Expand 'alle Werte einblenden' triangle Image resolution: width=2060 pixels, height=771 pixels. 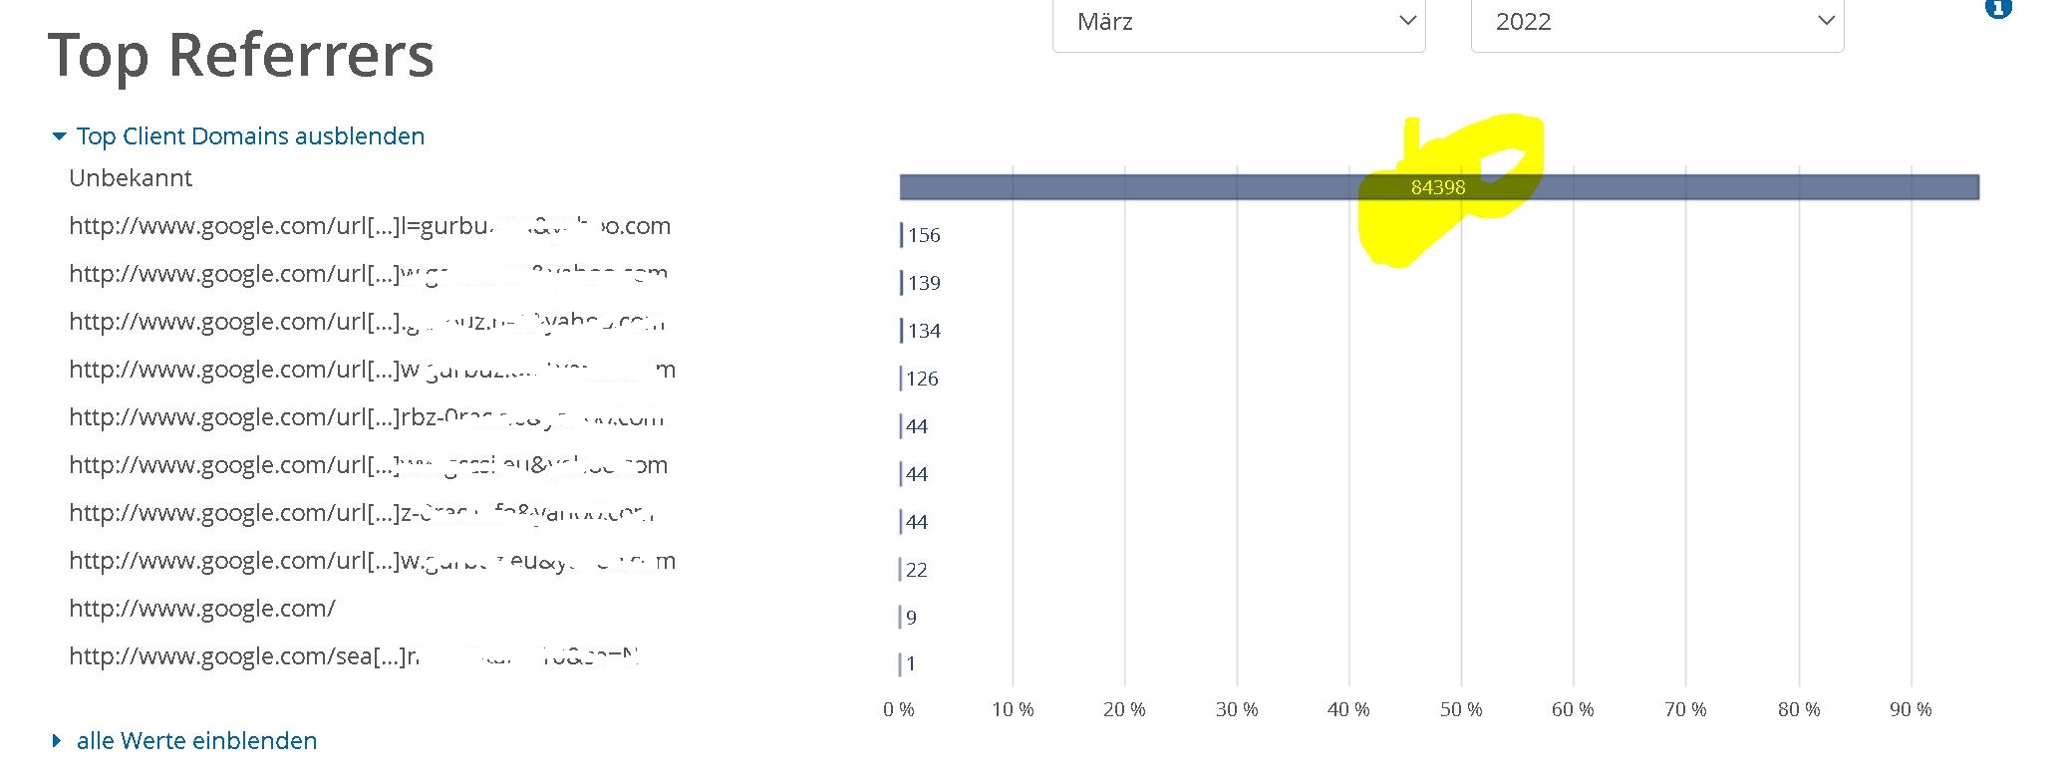pos(57,741)
